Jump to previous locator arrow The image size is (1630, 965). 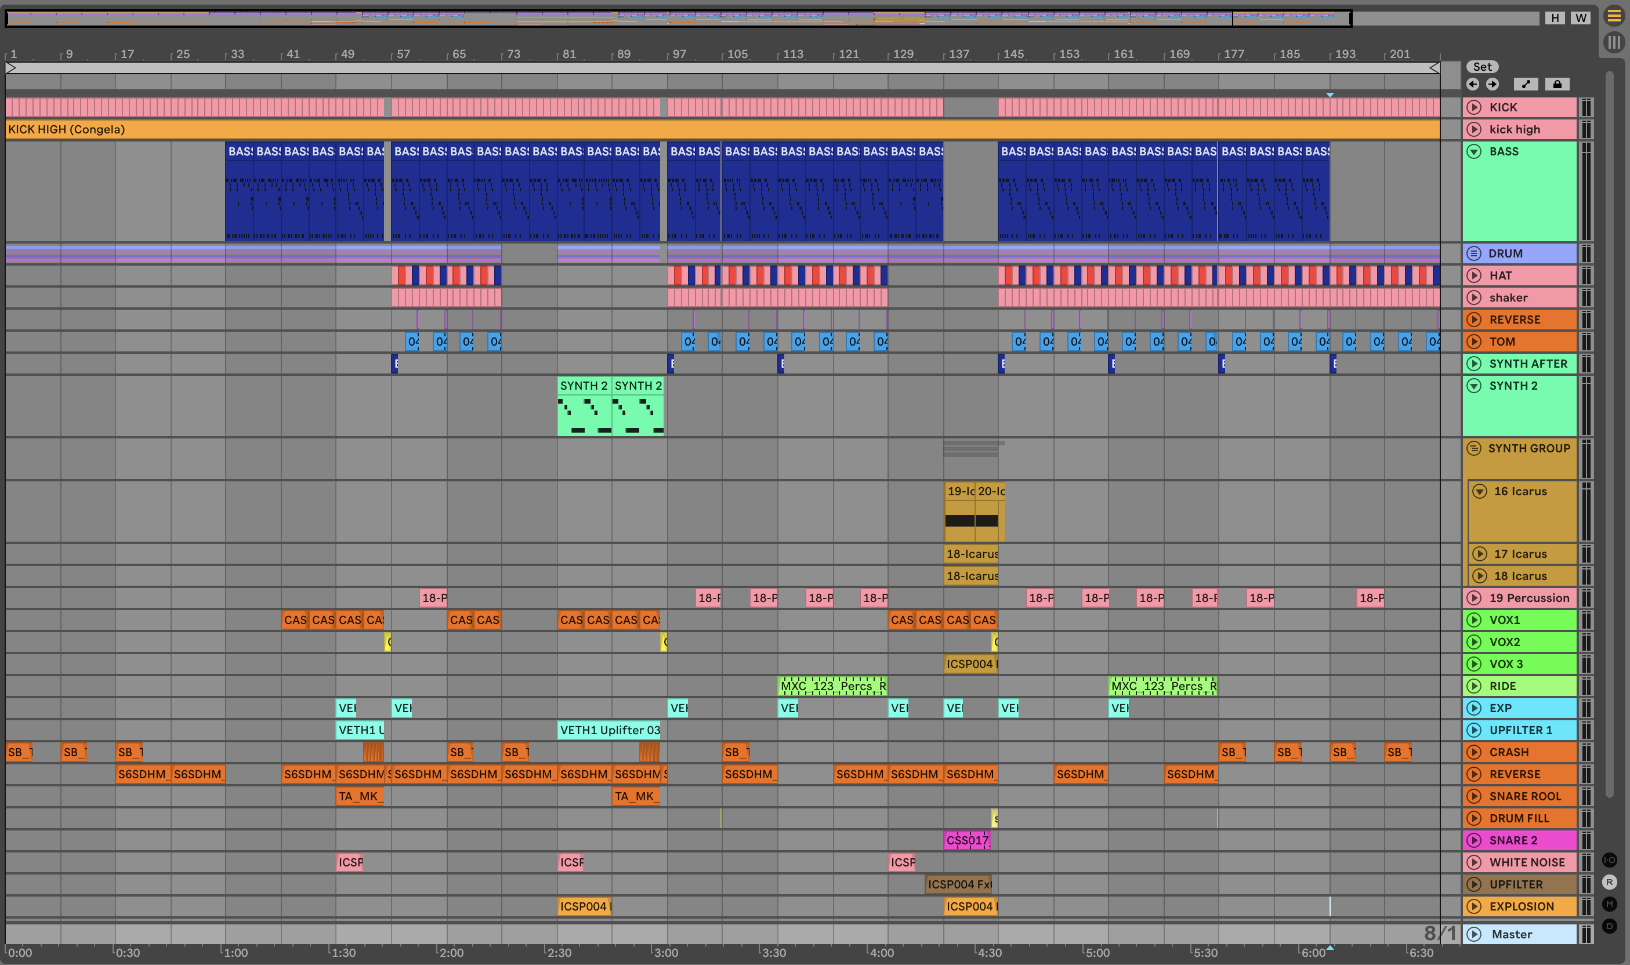1473,84
